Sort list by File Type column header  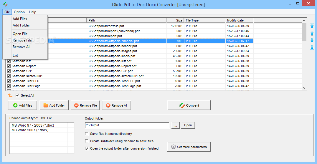(205, 20)
